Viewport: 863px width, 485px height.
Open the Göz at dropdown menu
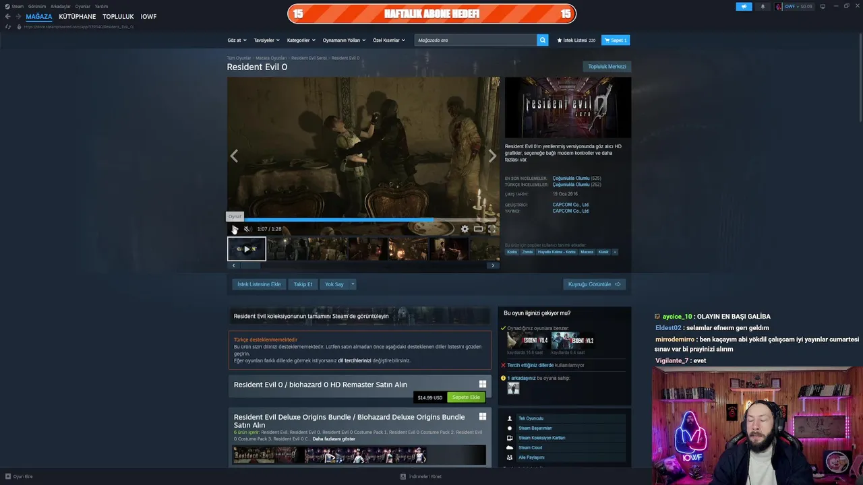coord(237,40)
